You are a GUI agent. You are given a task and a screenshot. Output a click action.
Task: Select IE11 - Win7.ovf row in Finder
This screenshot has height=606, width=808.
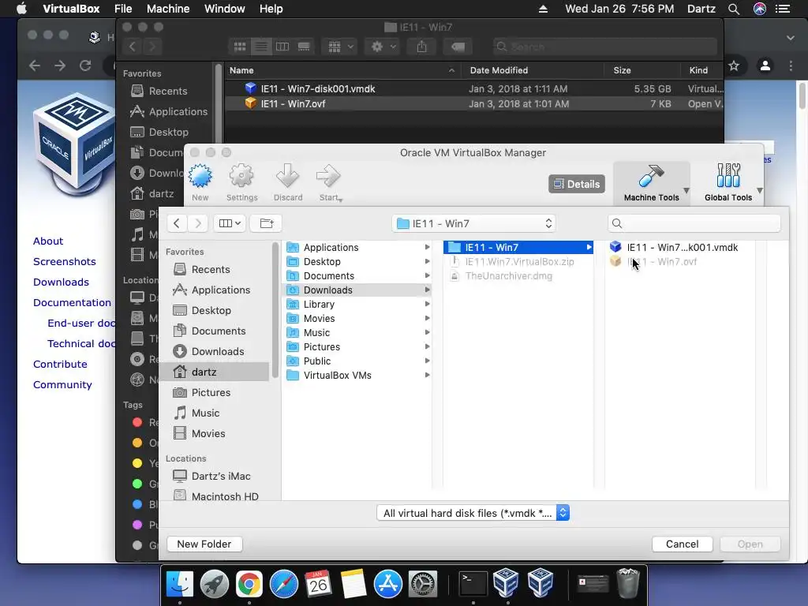[474, 103]
